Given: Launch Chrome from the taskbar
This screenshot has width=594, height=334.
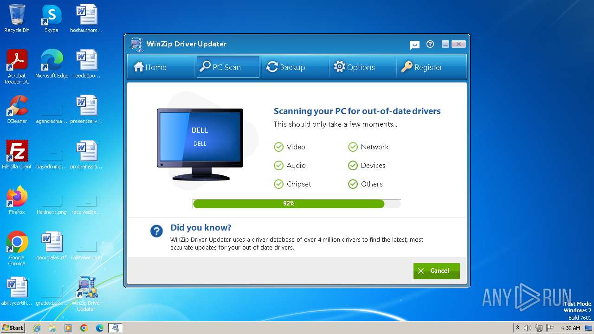Looking at the screenshot, I should click(84, 328).
